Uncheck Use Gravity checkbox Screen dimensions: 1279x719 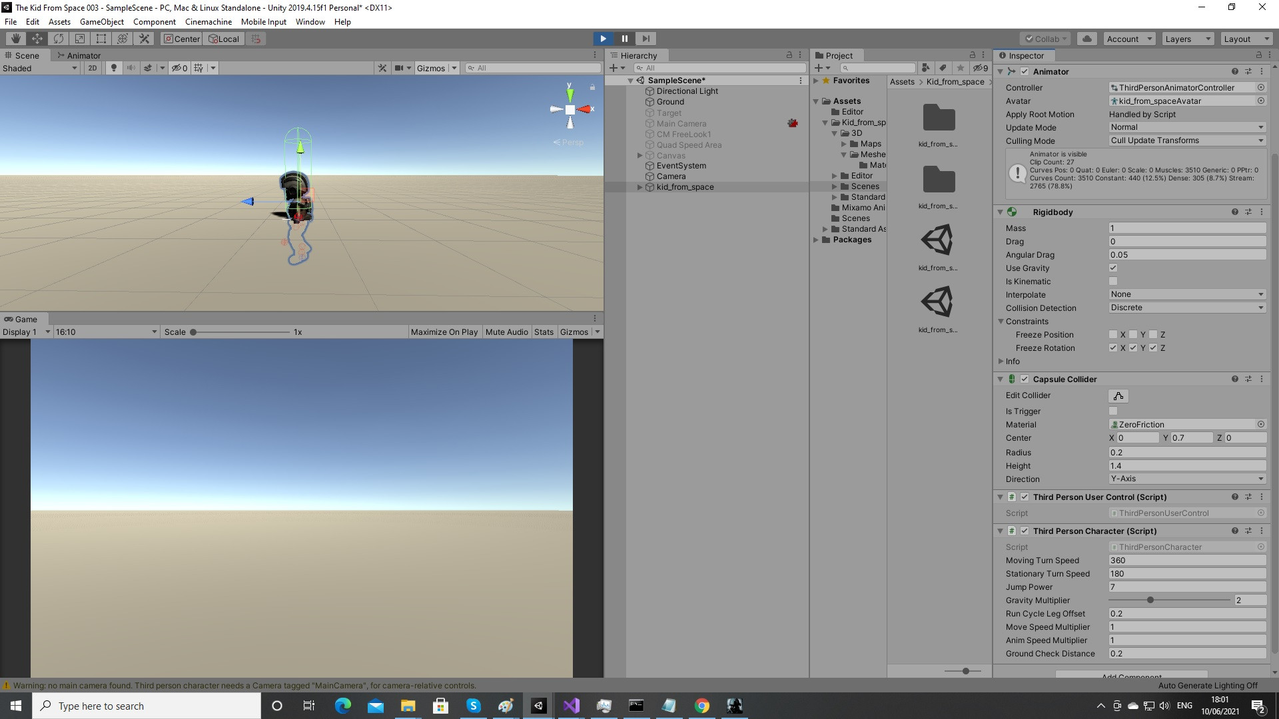point(1113,268)
